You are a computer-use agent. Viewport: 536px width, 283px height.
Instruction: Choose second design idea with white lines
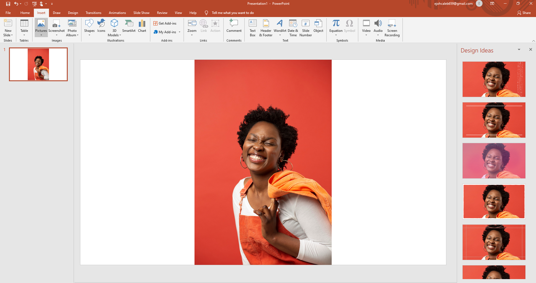[494, 120]
